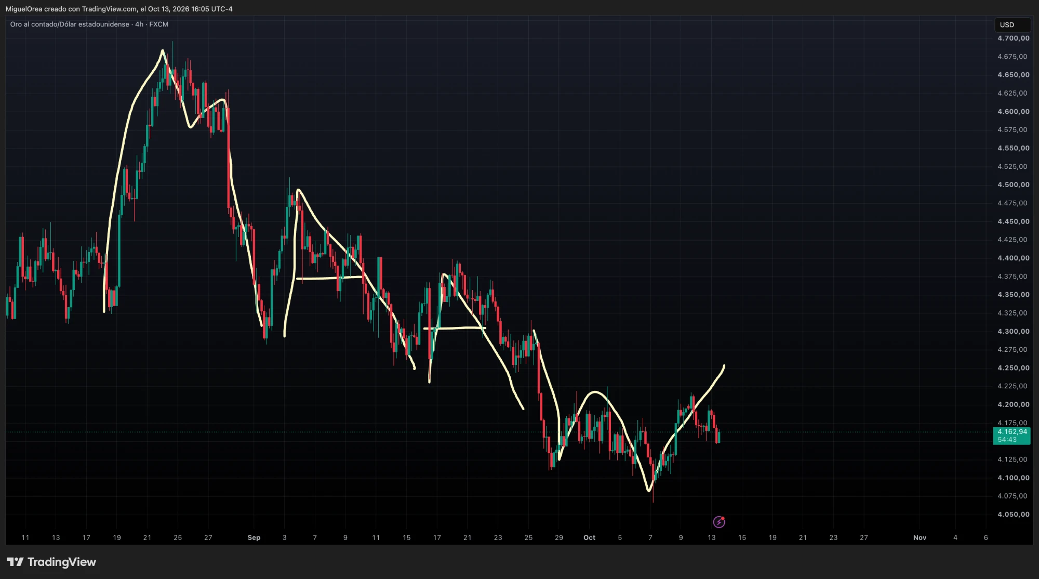
Task: Click the 4.200,00 price axis label
Action: tap(1013, 404)
